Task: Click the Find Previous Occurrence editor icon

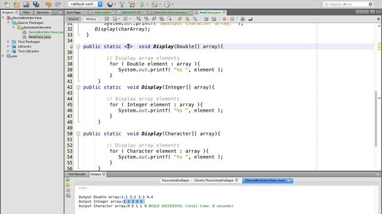Action: (146, 18)
